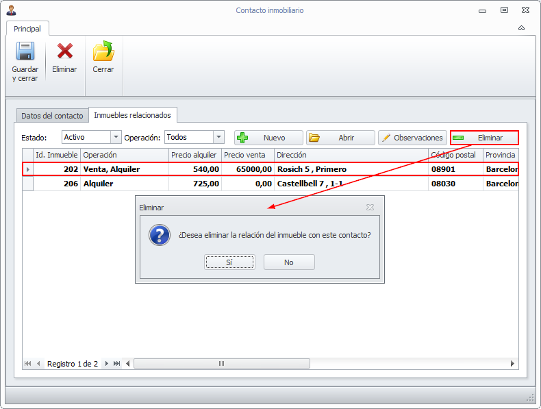The height and width of the screenshot is (409, 541).
Task: Click the Operación column header
Action: (125, 155)
